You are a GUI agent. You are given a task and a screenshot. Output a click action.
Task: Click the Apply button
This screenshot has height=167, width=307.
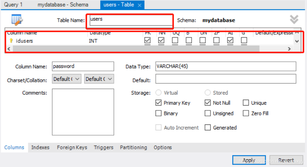tap(249, 160)
